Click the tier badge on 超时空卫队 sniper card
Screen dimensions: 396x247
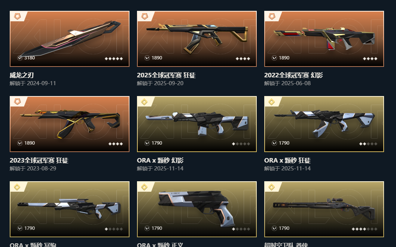click(272, 187)
